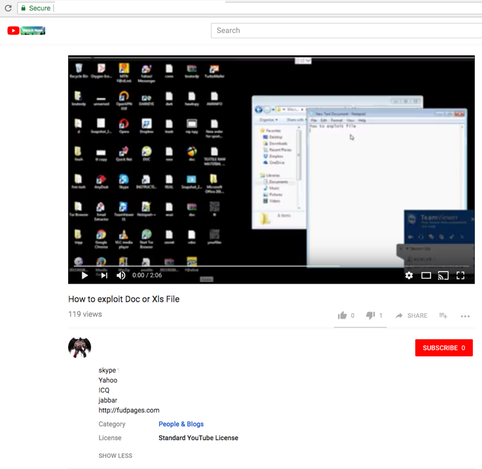Viewport: 482px width, 469px height.
Task: Seek on the video progress bar
Action: click(257, 266)
